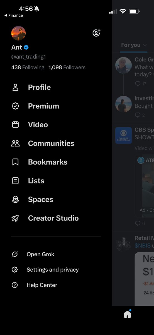Tap the 4:56 clock in status bar
The image size is (154, 335).
tap(26, 9)
